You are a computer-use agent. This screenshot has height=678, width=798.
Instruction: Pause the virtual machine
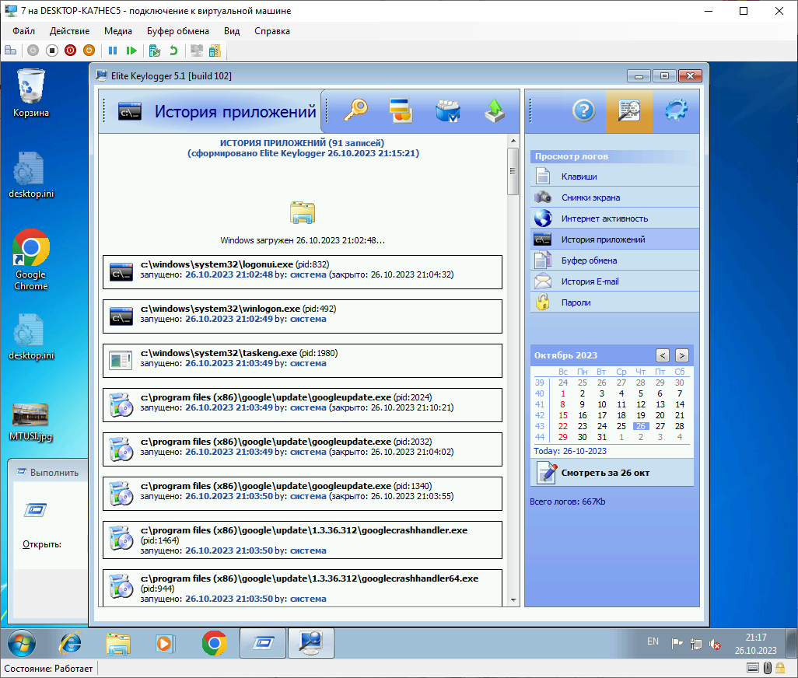[x=113, y=51]
